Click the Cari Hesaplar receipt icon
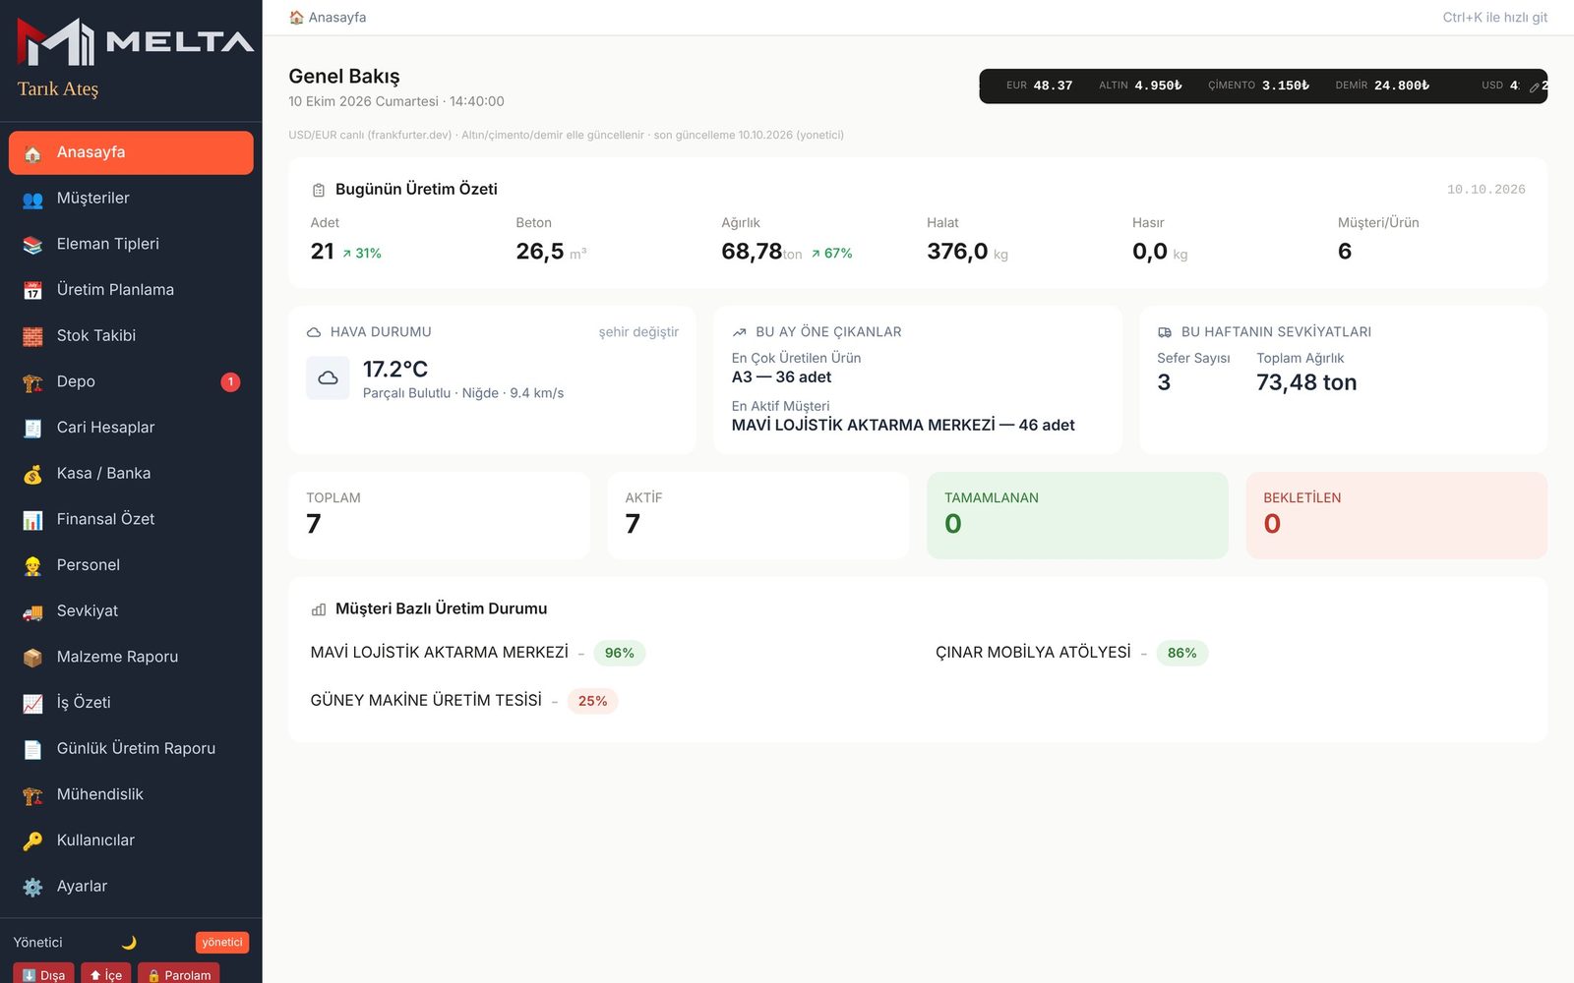 click(32, 429)
